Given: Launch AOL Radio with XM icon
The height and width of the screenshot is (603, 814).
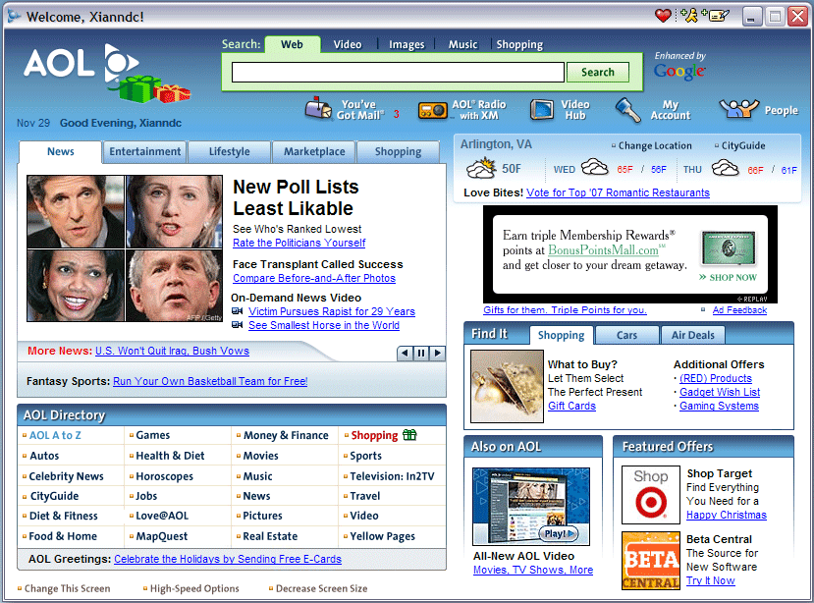Looking at the screenshot, I should [x=432, y=110].
